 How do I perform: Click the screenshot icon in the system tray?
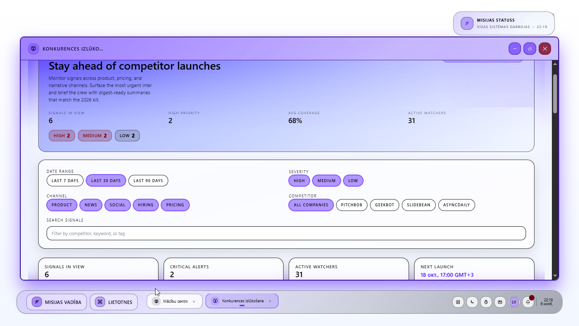pos(500,302)
